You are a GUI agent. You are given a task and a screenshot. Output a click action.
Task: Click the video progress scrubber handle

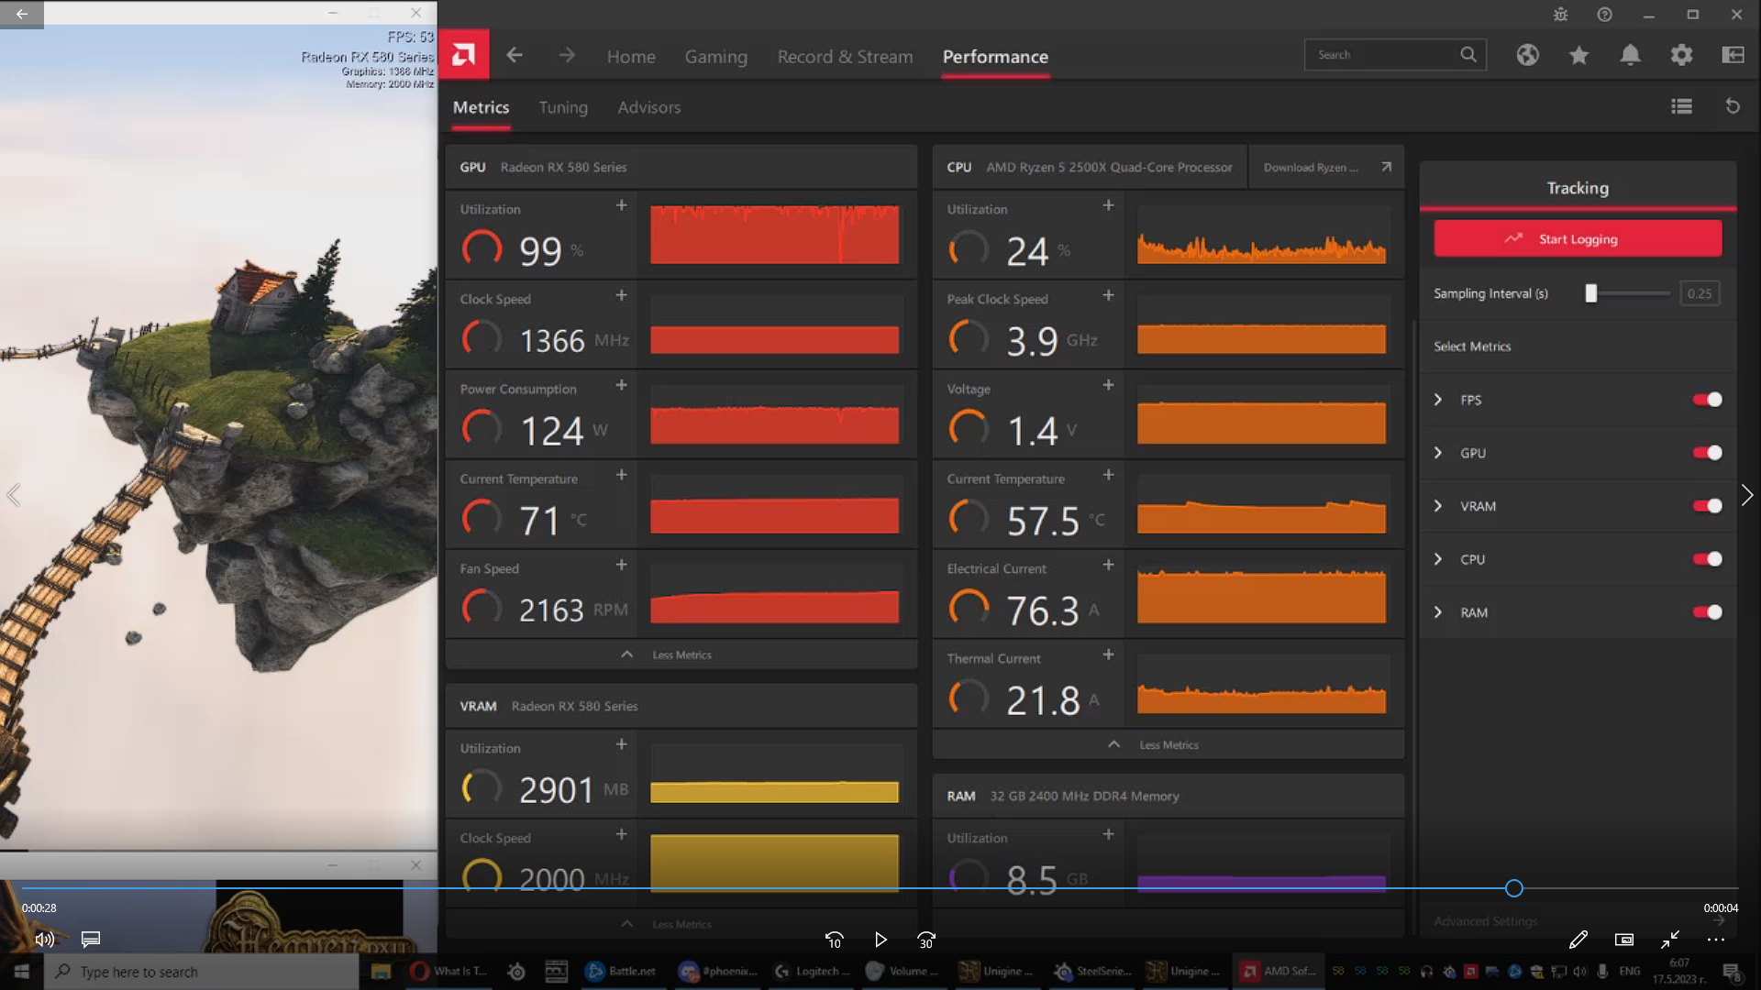click(x=1514, y=887)
